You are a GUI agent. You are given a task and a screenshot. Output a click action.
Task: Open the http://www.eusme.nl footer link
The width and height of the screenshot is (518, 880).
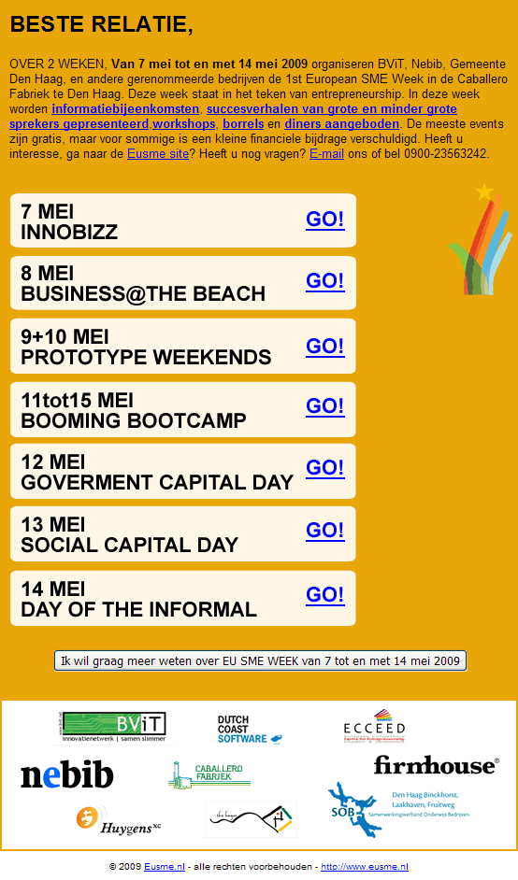click(x=365, y=867)
